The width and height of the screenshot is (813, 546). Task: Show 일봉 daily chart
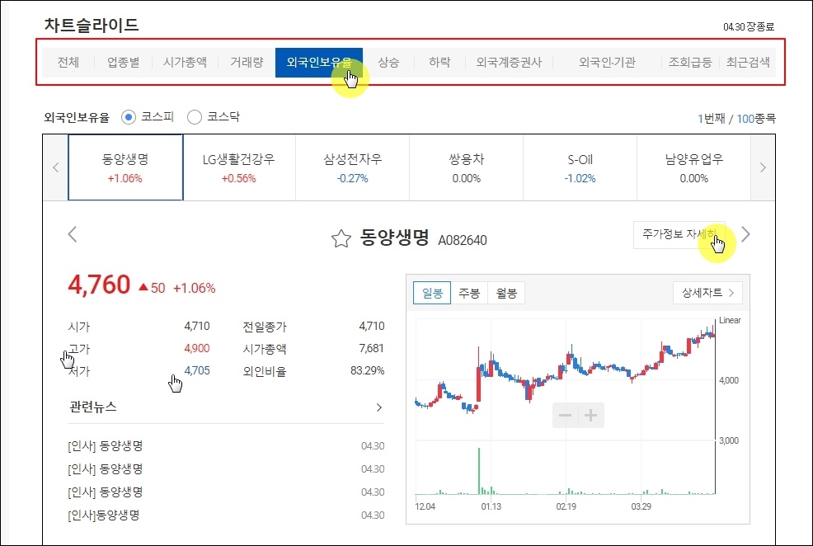click(x=432, y=293)
